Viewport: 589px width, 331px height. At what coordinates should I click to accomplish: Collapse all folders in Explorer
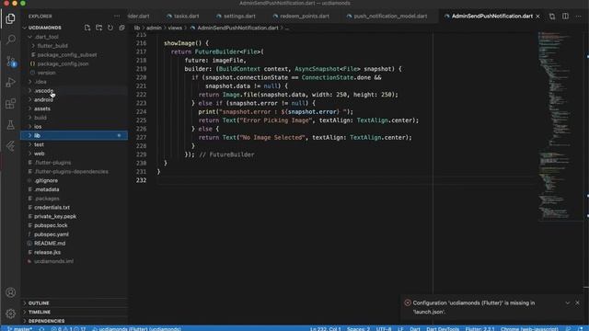(x=121, y=28)
